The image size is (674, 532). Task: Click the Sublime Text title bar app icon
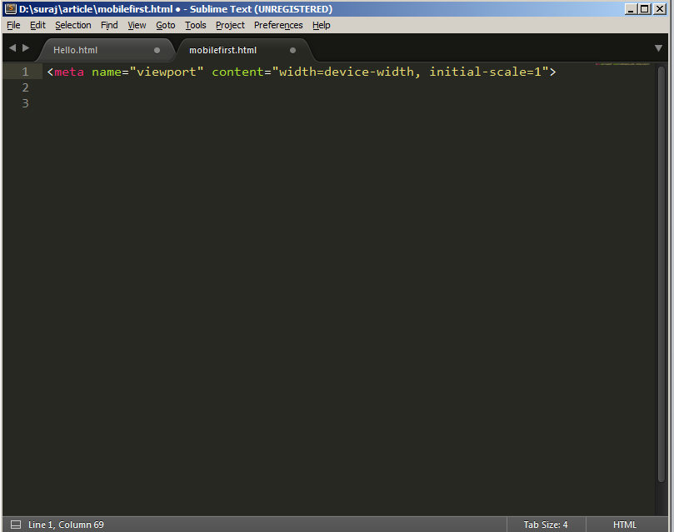click(x=10, y=8)
